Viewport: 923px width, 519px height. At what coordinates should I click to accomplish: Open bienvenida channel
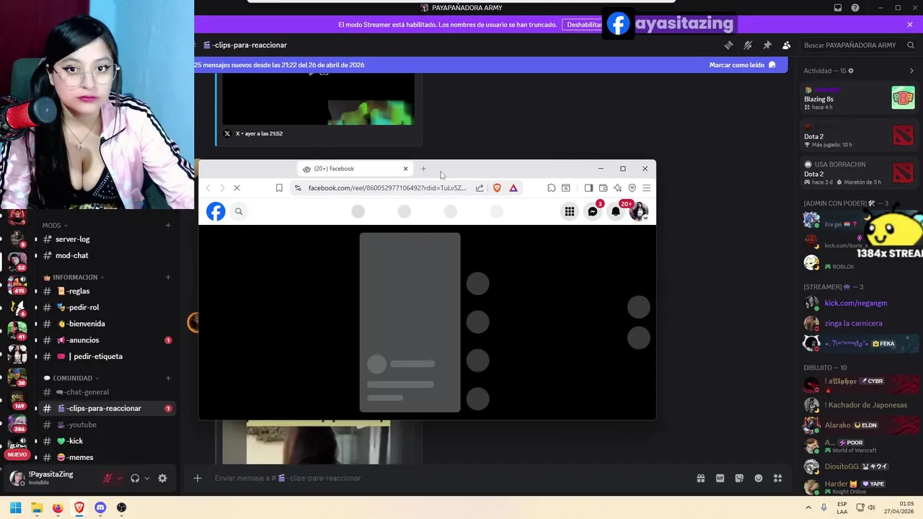click(x=107, y=324)
